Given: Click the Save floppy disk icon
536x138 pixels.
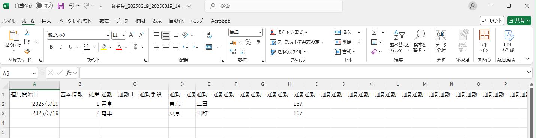Looking at the screenshot, I should tap(61, 6).
